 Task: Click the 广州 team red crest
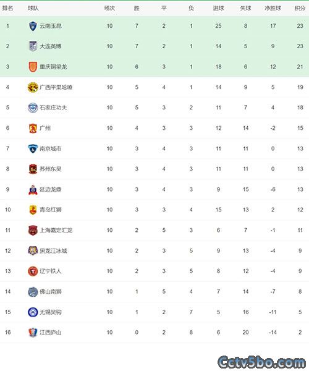(33, 128)
